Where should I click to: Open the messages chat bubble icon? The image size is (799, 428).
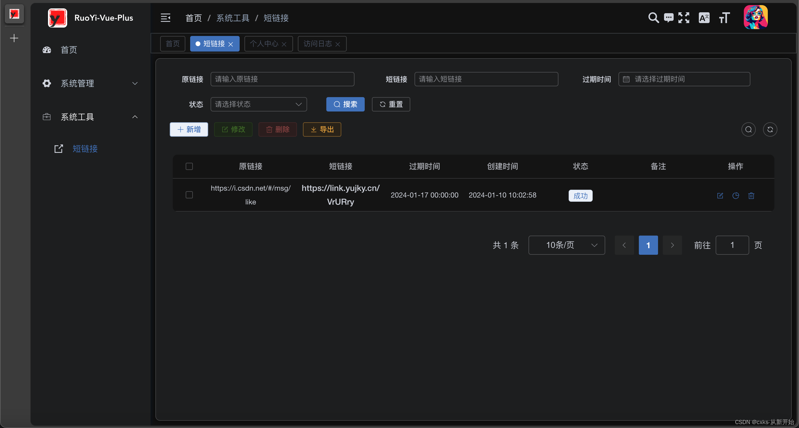pos(669,18)
